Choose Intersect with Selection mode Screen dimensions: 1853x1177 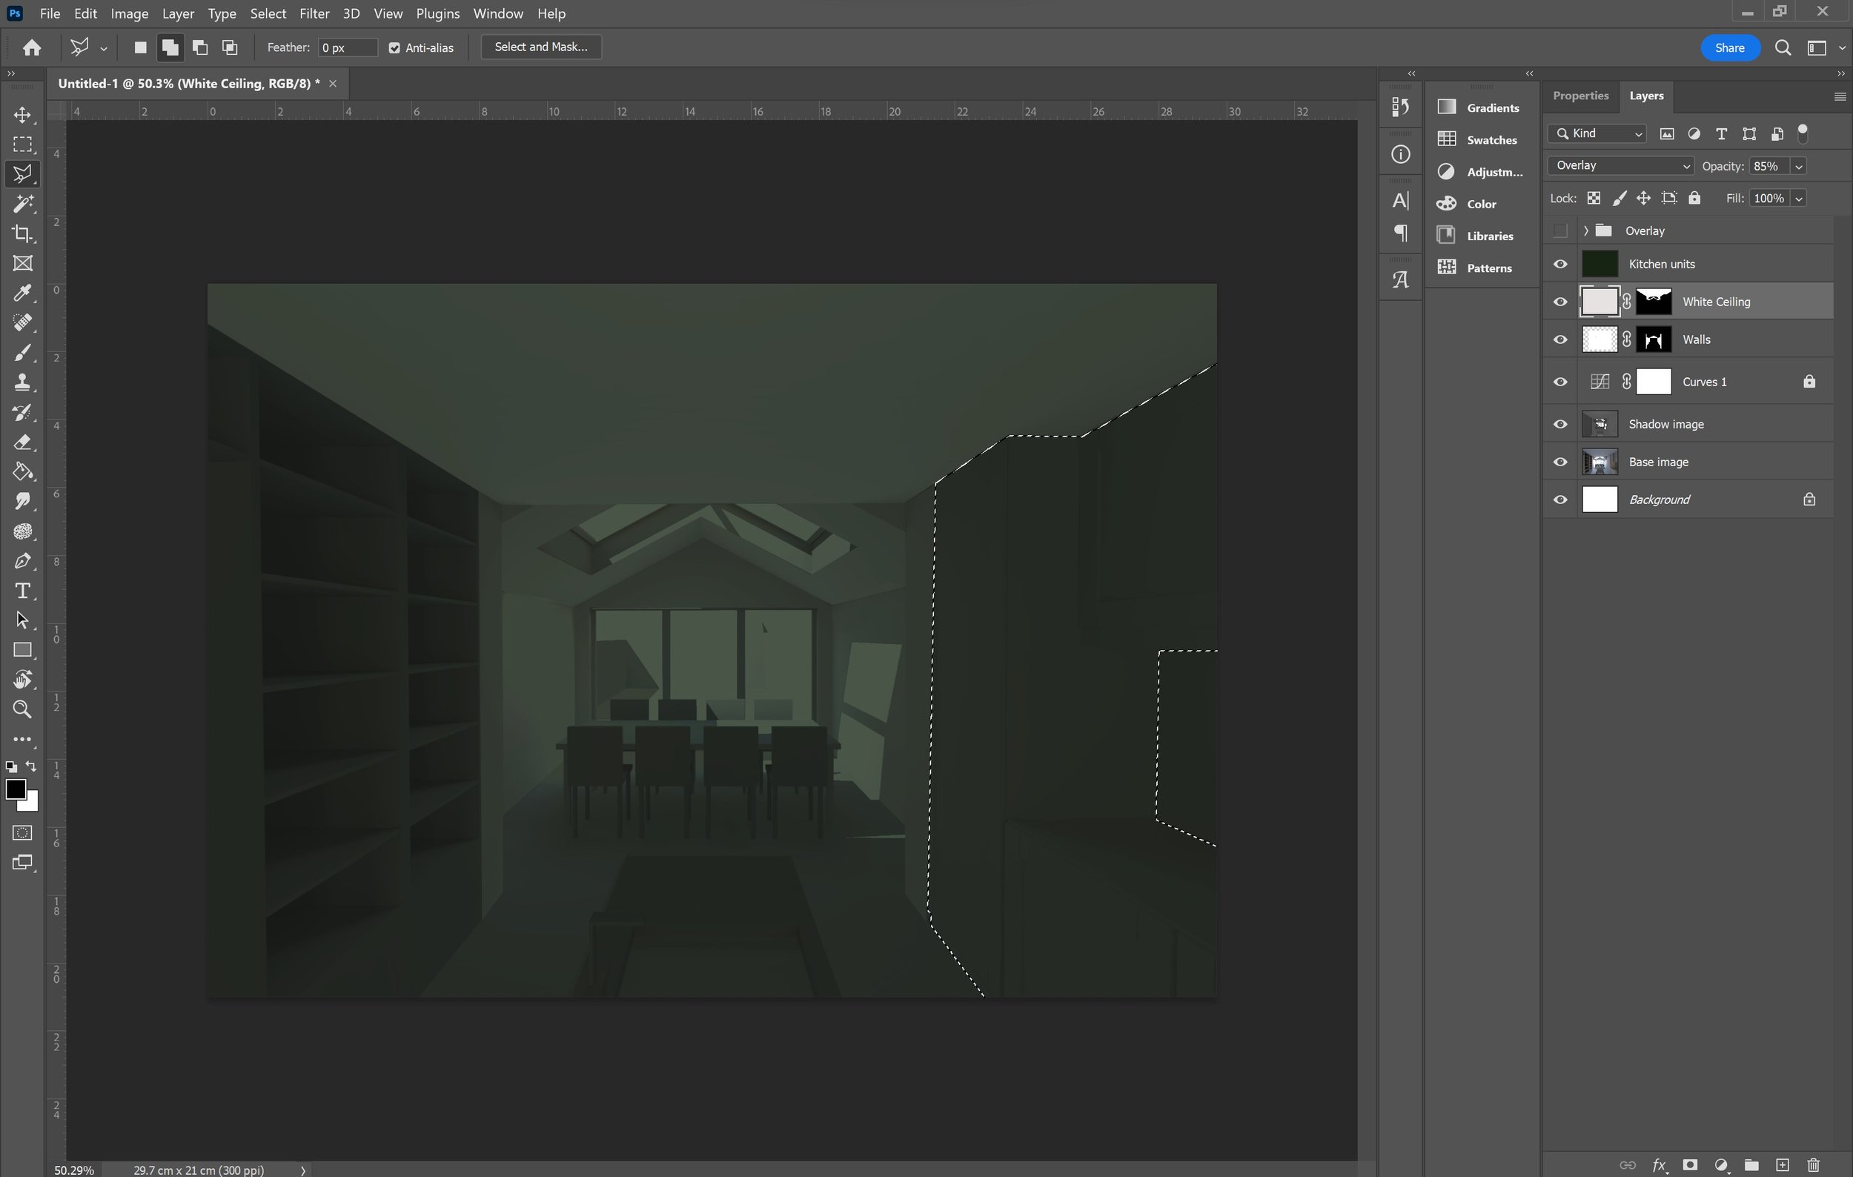[229, 47]
